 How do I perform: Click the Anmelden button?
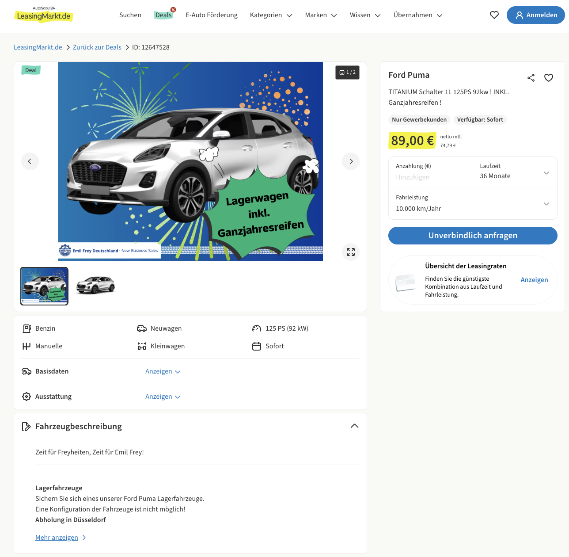[x=535, y=15]
